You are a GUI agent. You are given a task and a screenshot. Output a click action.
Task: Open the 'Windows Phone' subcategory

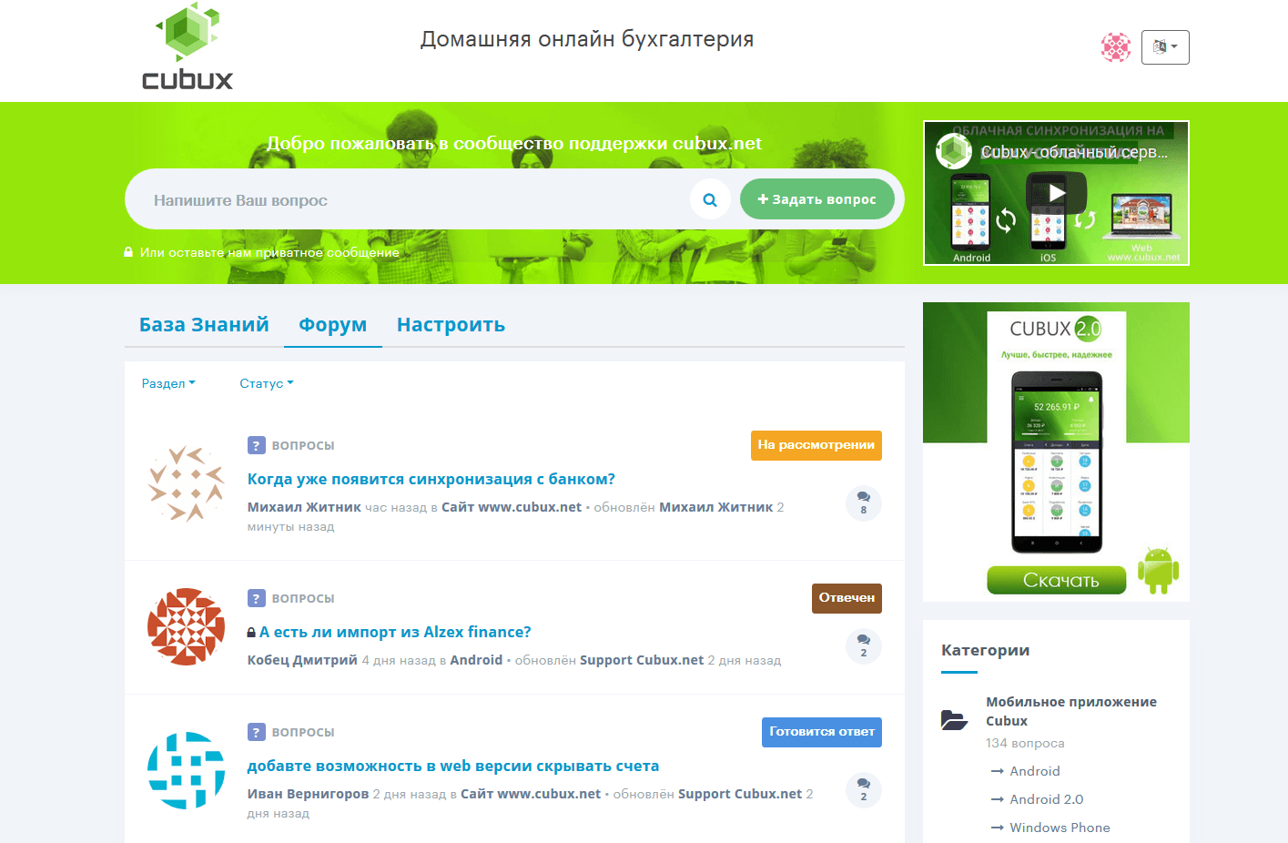click(1060, 828)
